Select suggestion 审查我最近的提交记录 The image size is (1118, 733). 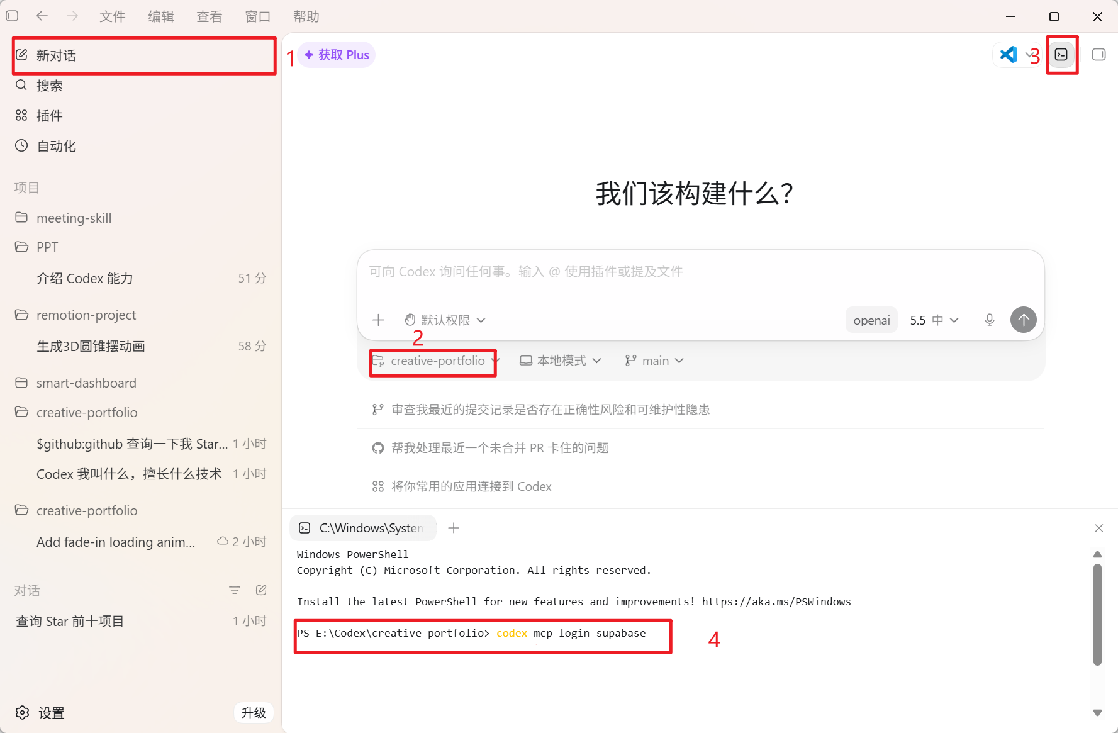point(701,410)
